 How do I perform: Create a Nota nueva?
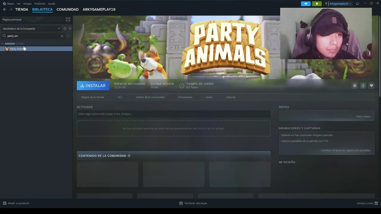click(363, 117)
